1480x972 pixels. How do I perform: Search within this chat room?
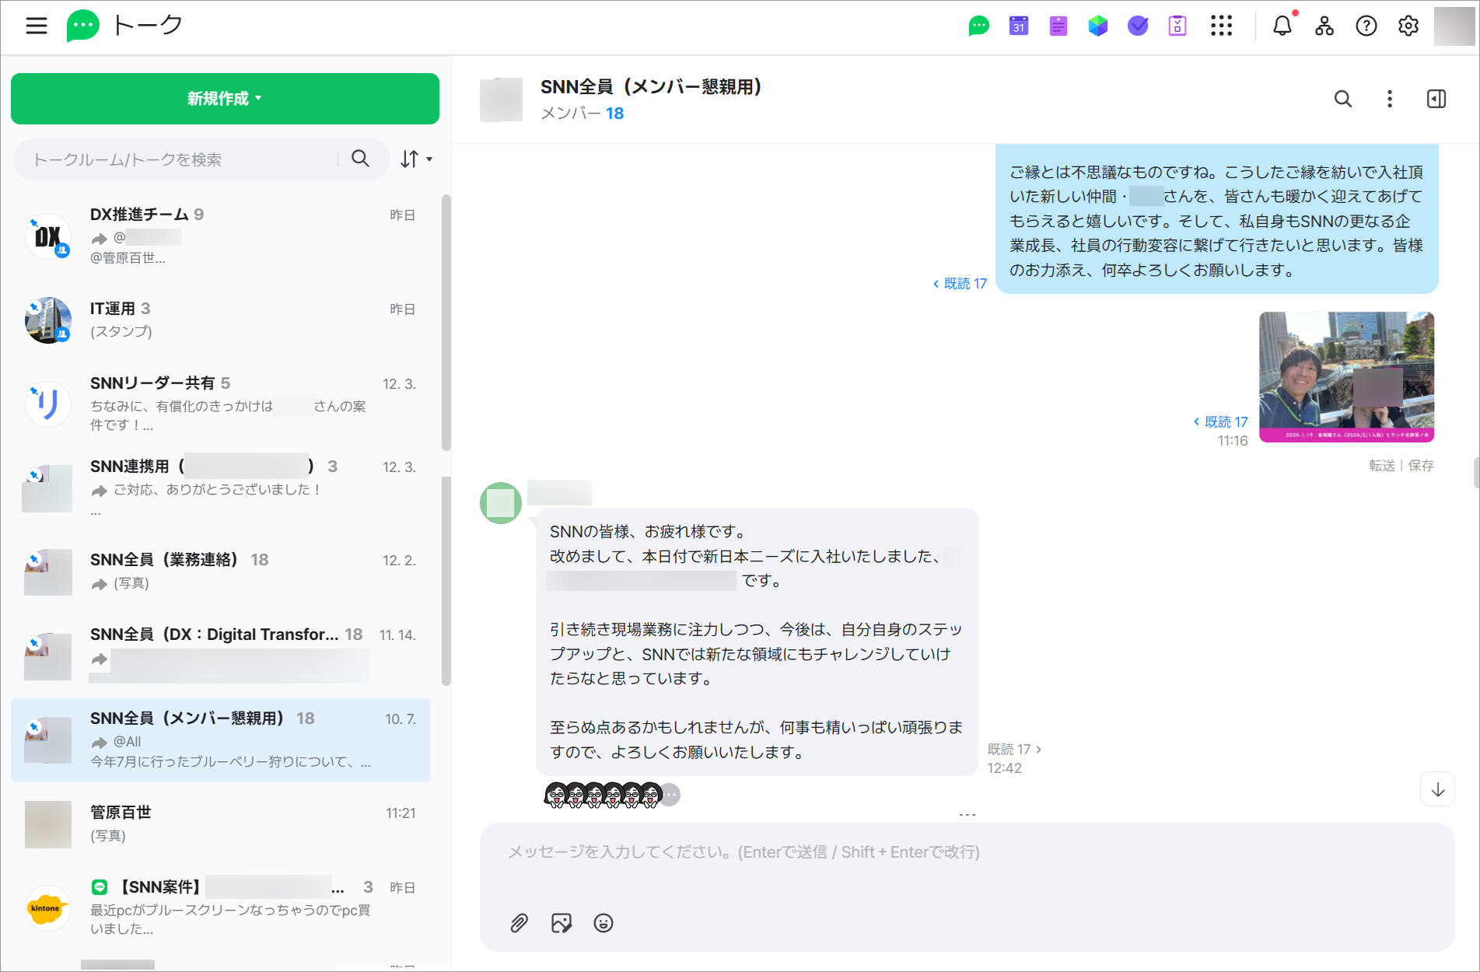click(1342, 99)
